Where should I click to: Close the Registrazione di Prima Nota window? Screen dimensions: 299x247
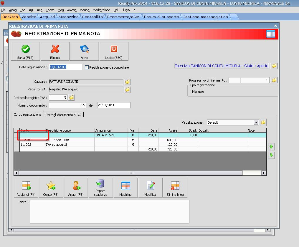pyautogui.click(x=275, y=26)
